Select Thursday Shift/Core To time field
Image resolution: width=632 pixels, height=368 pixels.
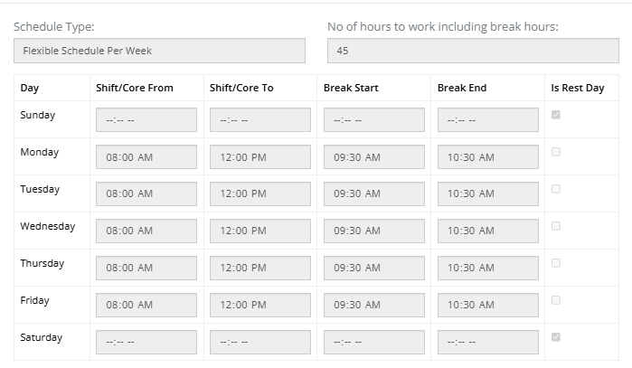click(x=259, y=269)
